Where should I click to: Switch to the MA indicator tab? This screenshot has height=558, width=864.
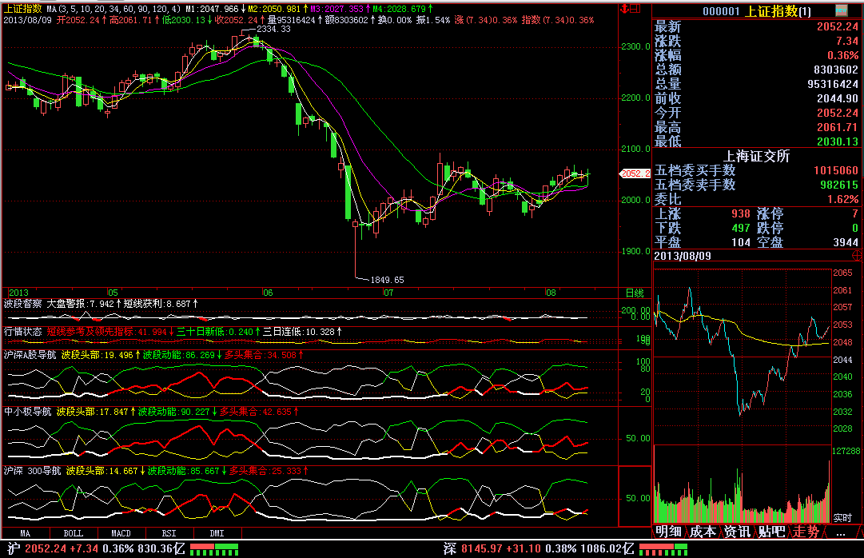pyautogui.click(x=26, y=532)
